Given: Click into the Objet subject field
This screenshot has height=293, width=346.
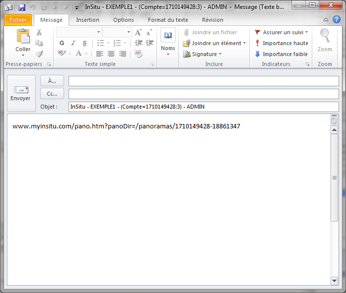Looking at the screenshot, I should pyautogui.click(x=204, y=107).
